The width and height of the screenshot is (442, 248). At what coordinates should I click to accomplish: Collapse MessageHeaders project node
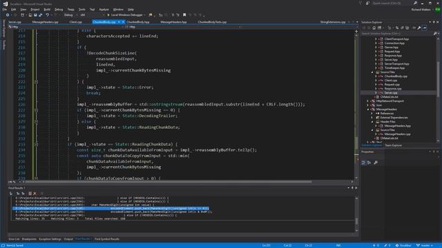click(367, 110)
